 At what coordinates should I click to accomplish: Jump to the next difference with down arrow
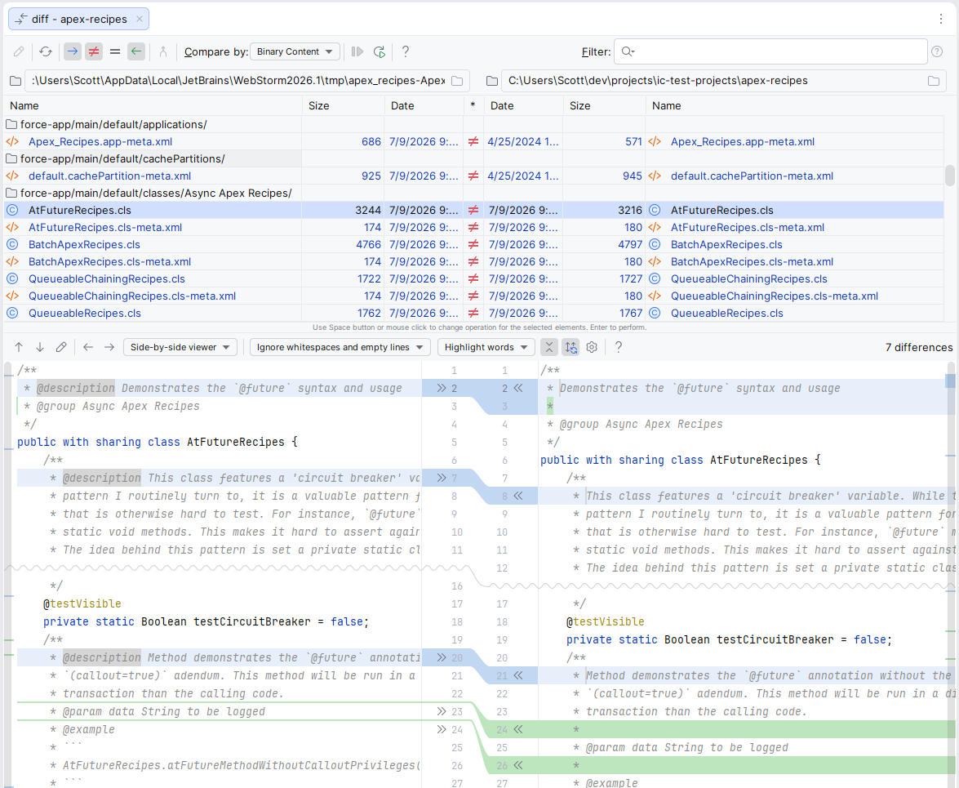pos(40,348)
